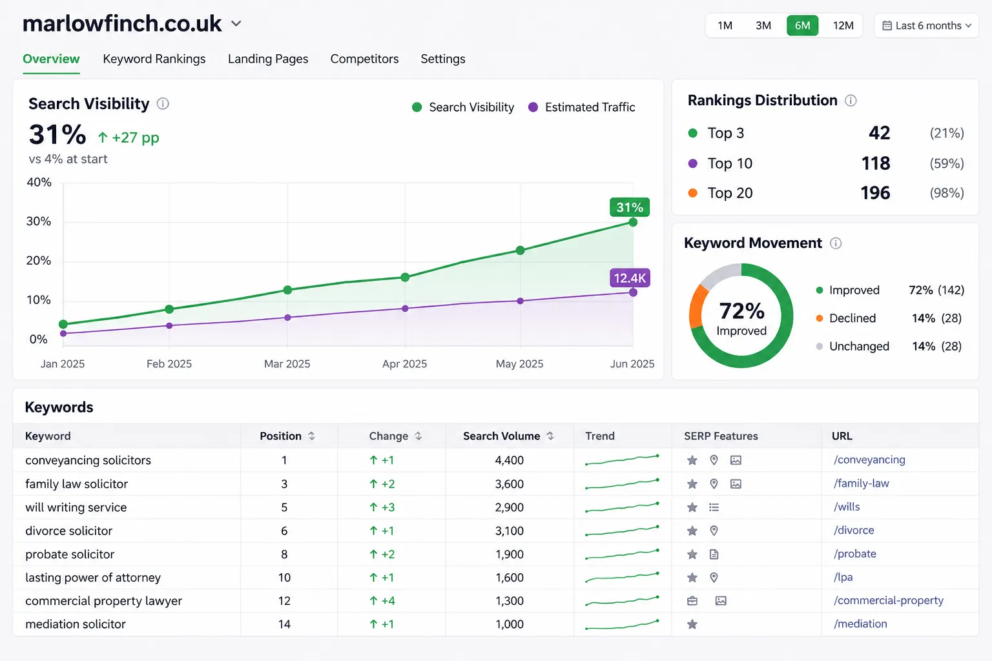Click the image icon in the family law solicitor row
992x661 pixels.
tap(736, 484)
